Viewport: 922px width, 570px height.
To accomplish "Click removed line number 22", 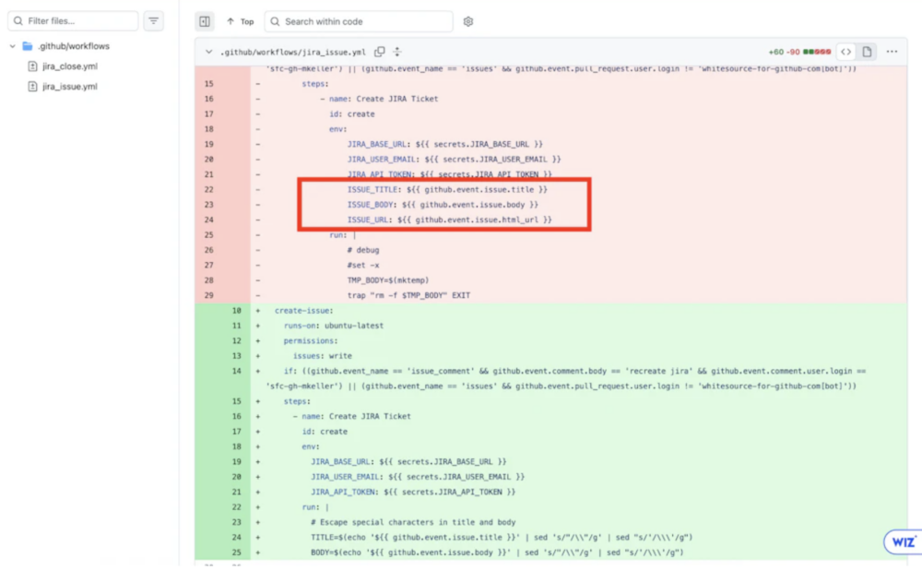I will pos(208,189).
